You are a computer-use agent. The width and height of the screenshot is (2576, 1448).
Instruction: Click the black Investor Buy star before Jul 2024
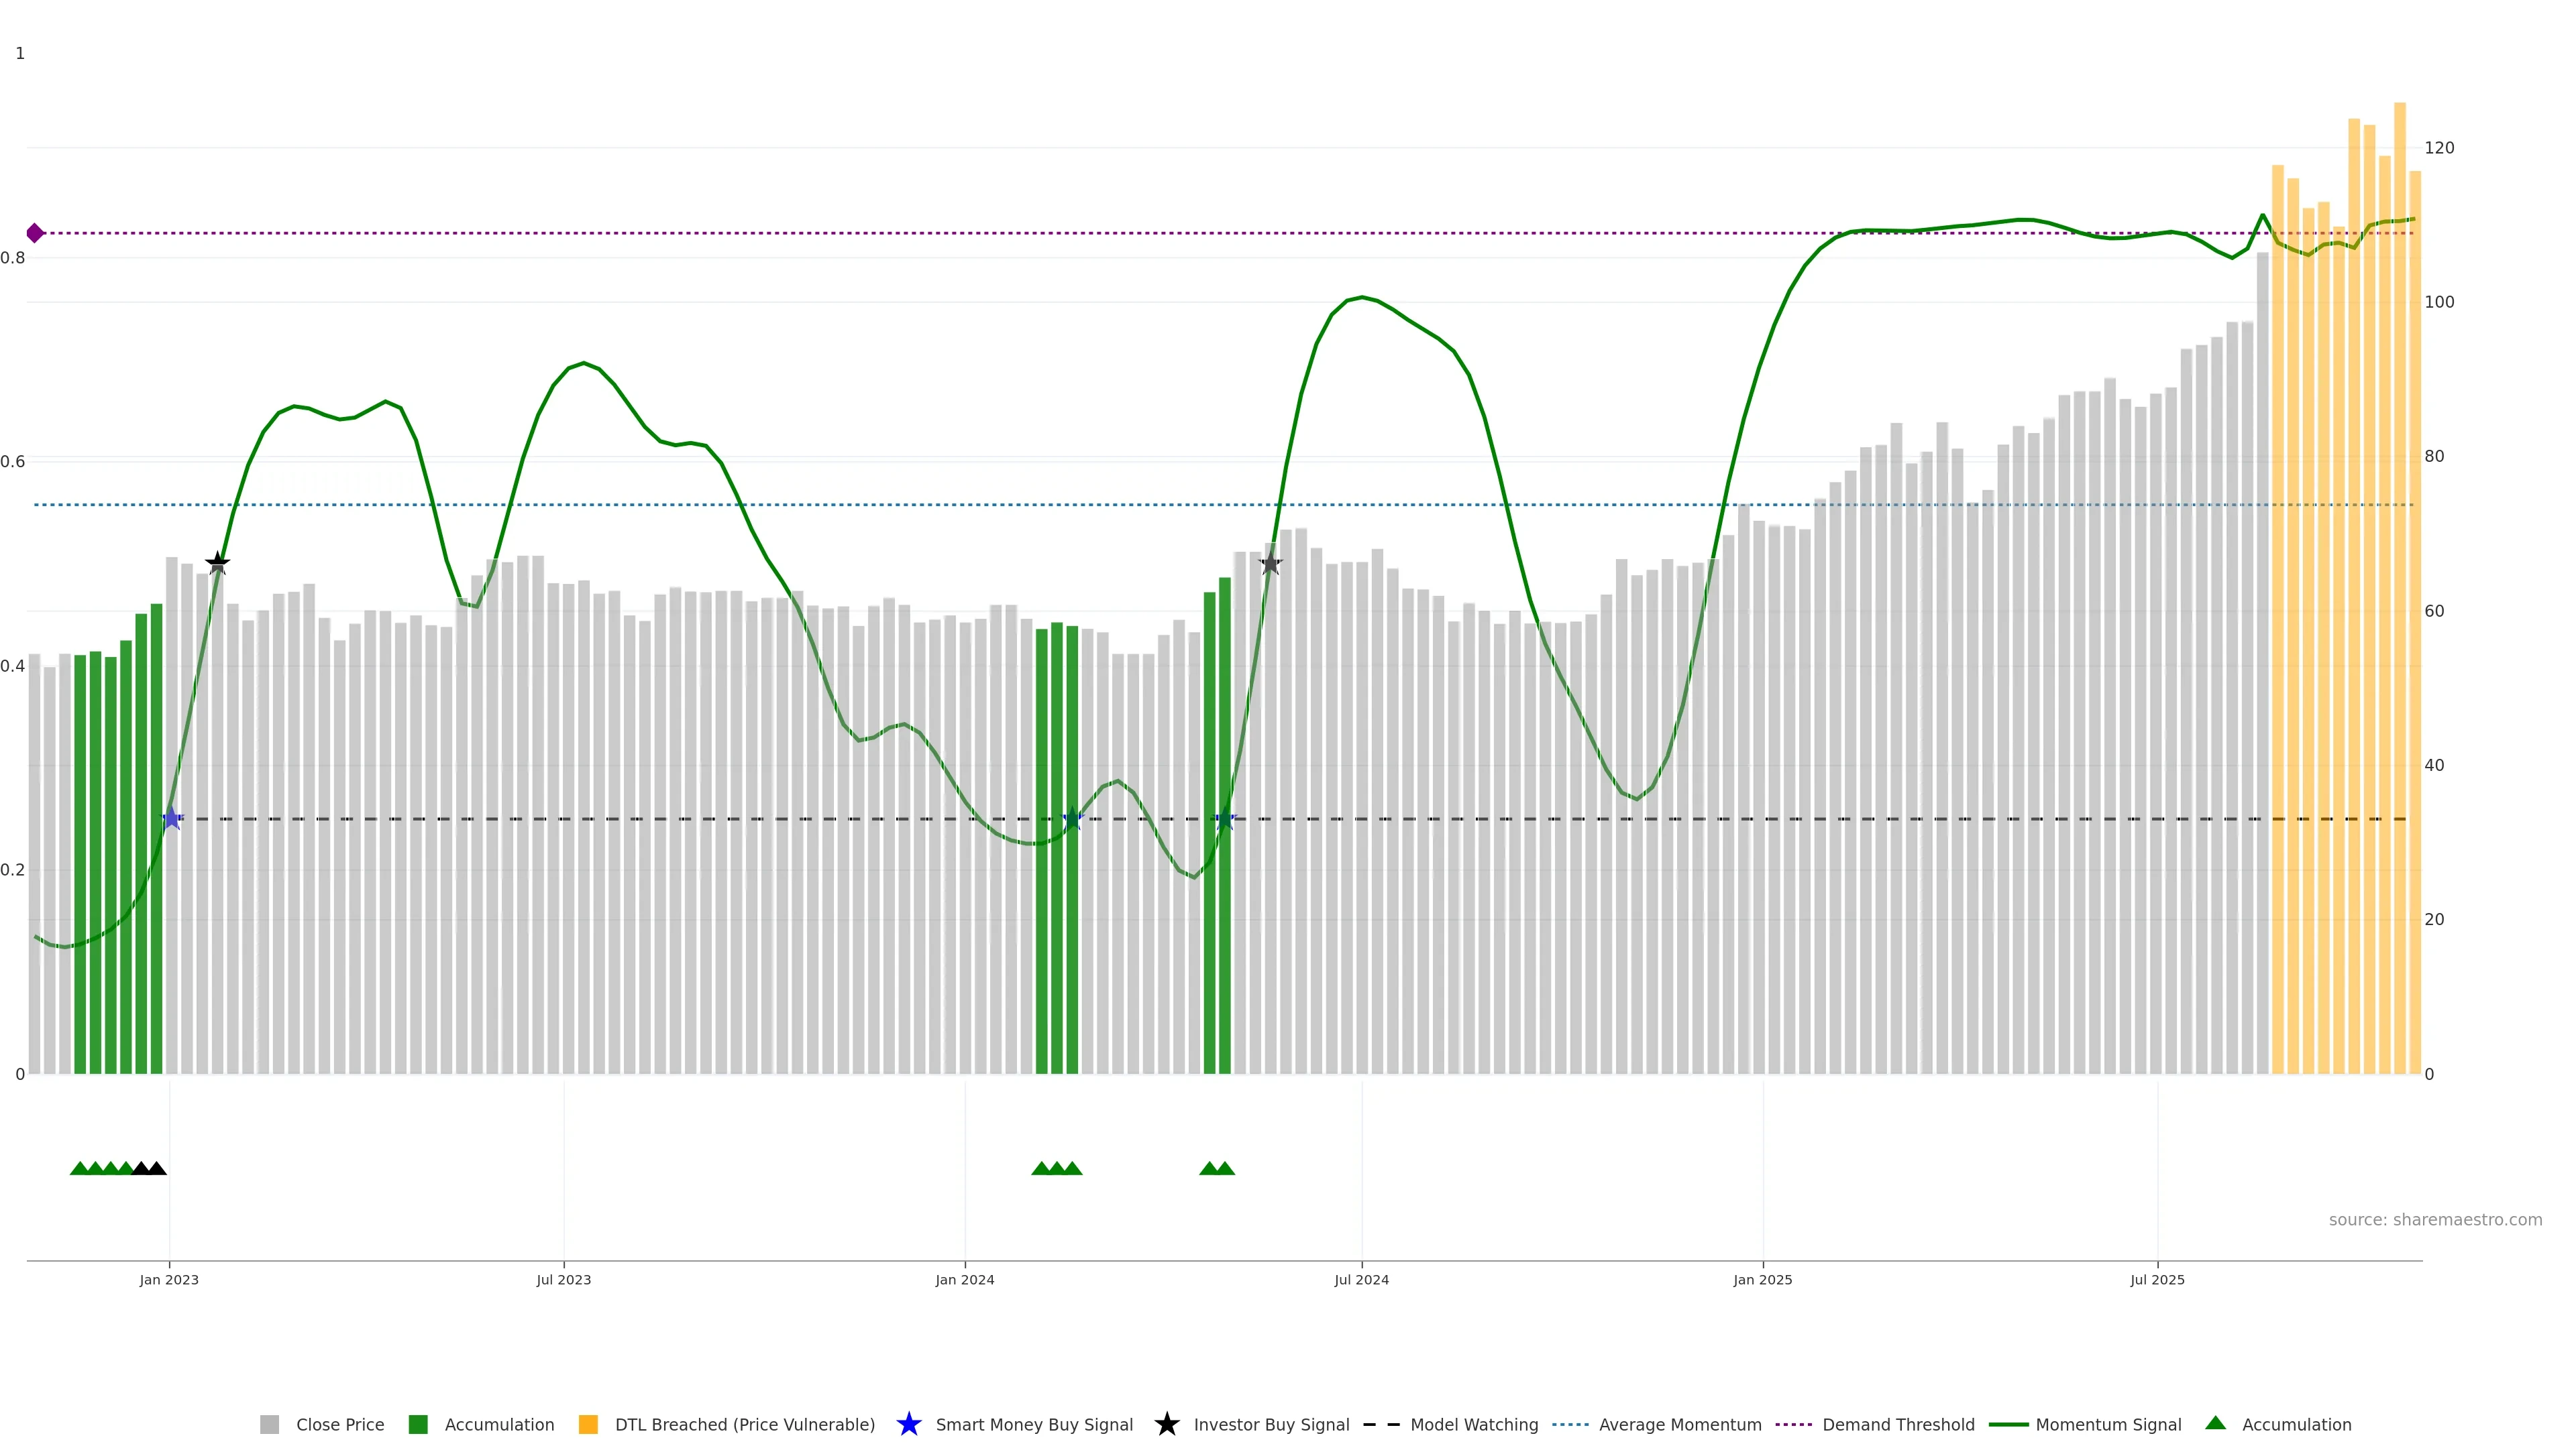coord(1270,564)
